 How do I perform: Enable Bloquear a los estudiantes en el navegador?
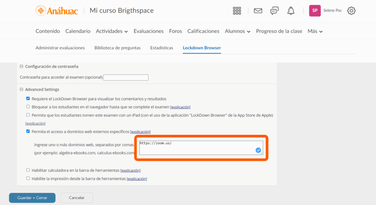(28, 107)
